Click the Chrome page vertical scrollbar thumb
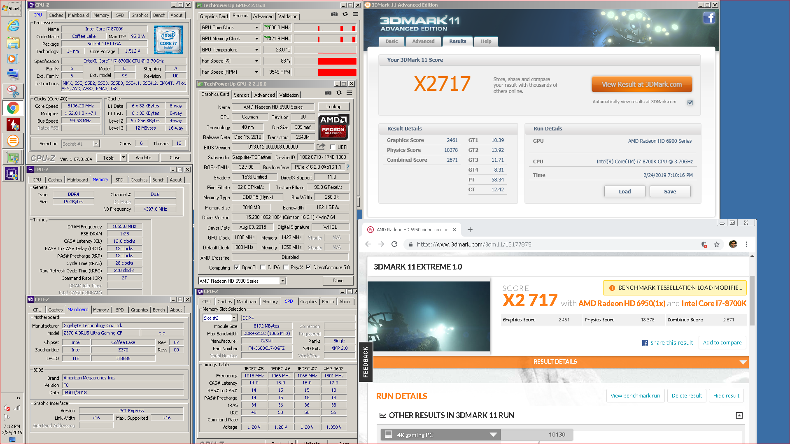This screenshot has height=444, width=790. click(x=752, y=300)
